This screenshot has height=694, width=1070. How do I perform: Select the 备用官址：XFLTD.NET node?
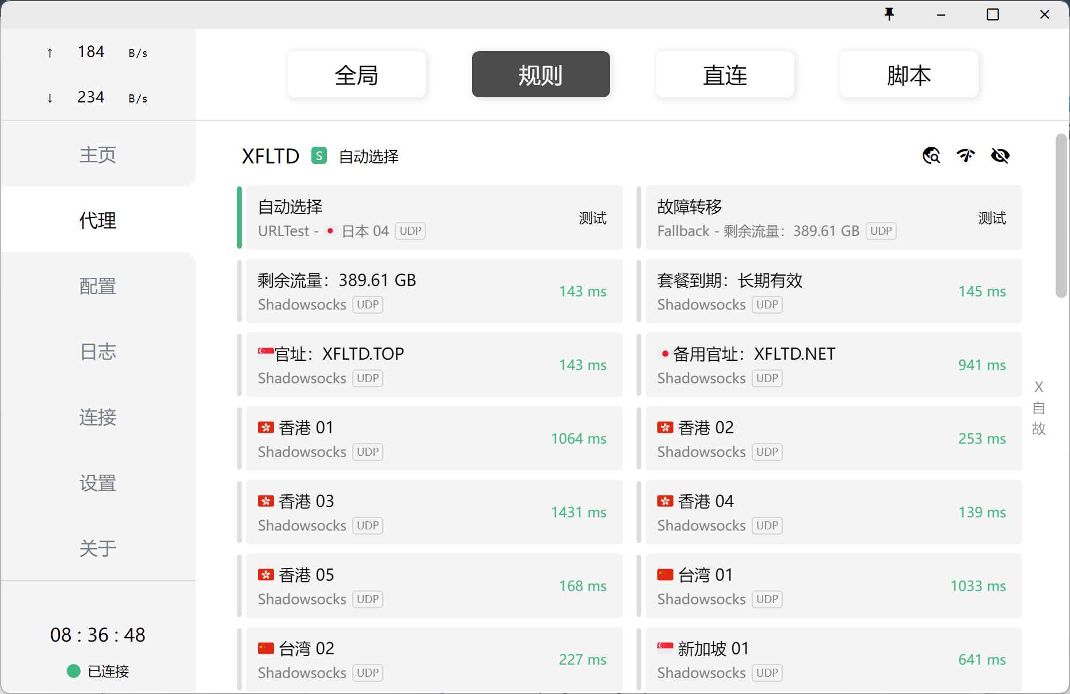click(x=834, y=365)
